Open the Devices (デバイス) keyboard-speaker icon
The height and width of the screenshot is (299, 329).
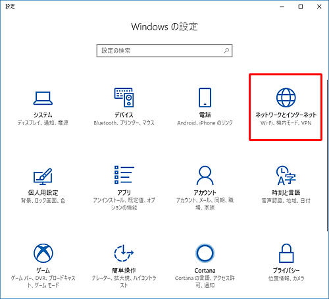click(124, 97)
